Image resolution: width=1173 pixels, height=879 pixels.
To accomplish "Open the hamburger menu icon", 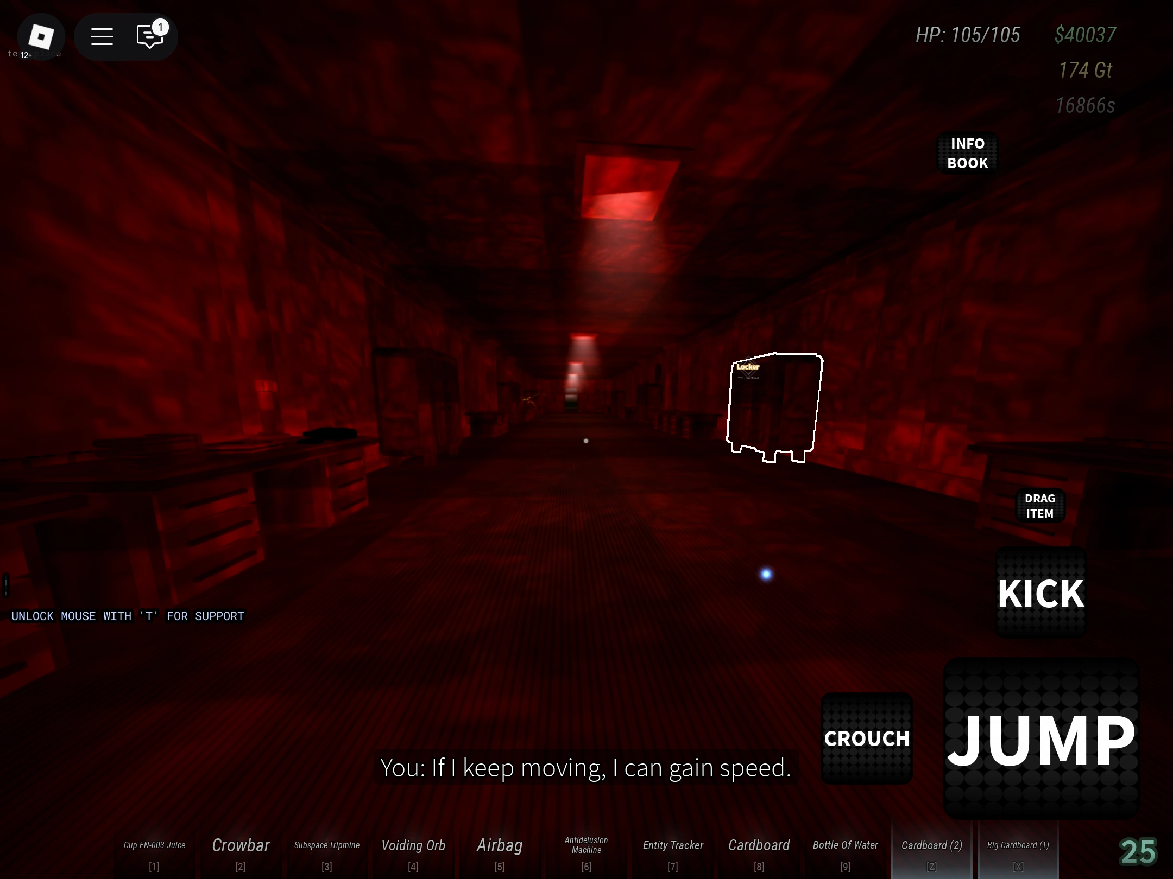I will [x=102, y=36].
